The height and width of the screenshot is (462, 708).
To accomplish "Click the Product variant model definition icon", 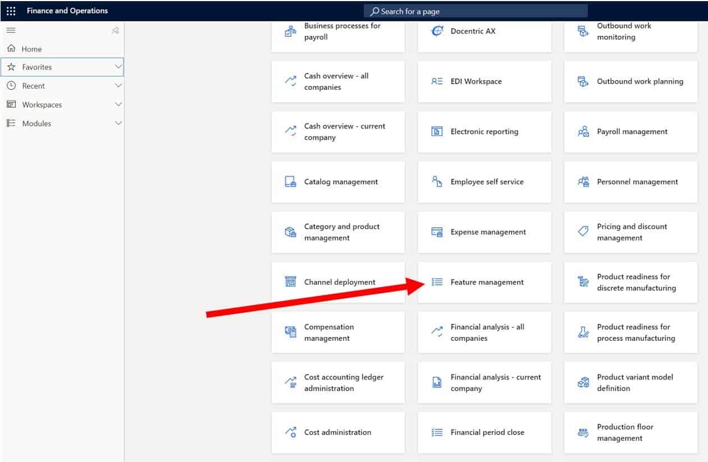I will (583, 382).
